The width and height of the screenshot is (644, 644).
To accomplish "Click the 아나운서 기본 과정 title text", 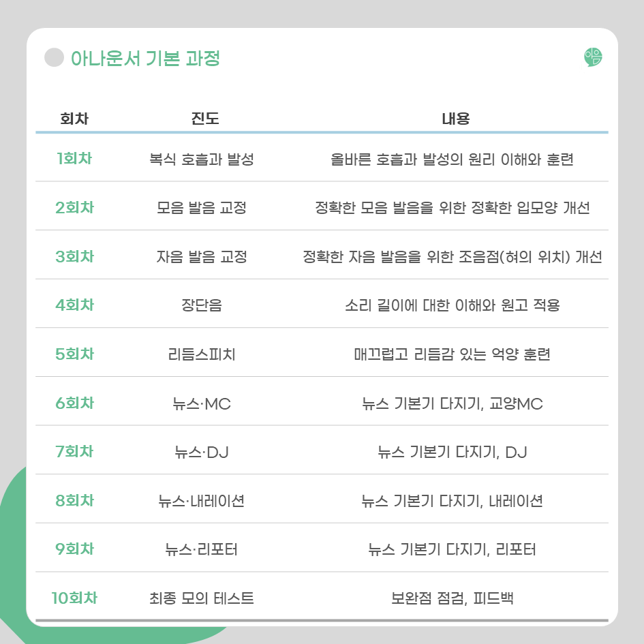I will point(145,59).
